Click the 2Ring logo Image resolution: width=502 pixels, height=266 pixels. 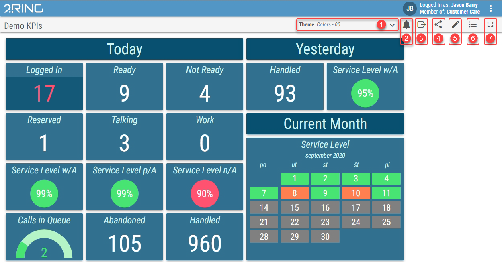(x=23, y=8)
